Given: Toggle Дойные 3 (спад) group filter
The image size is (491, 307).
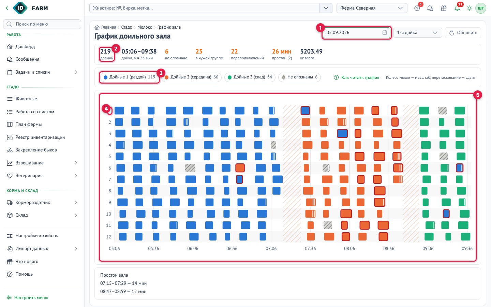Looking at the screenshot, I should (250, 77).
